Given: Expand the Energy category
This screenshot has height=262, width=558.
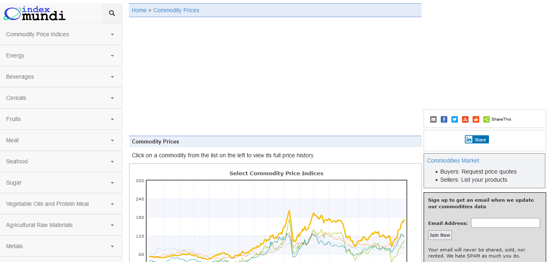Looking at the screenshot, I should tap(61, 56).
